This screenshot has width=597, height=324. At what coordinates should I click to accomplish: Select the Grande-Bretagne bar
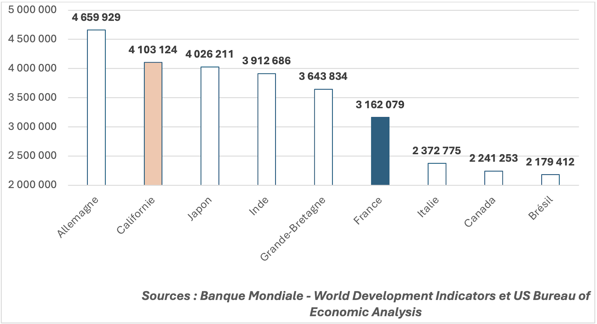pos(323,137)
